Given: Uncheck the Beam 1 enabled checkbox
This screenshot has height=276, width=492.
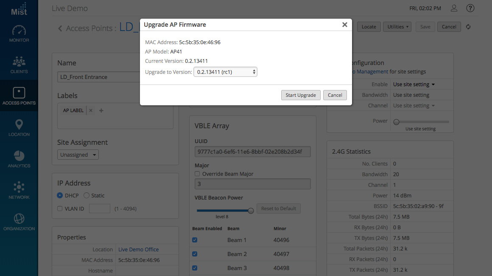Looking at the screenshot, I should (x=195, y=240).
